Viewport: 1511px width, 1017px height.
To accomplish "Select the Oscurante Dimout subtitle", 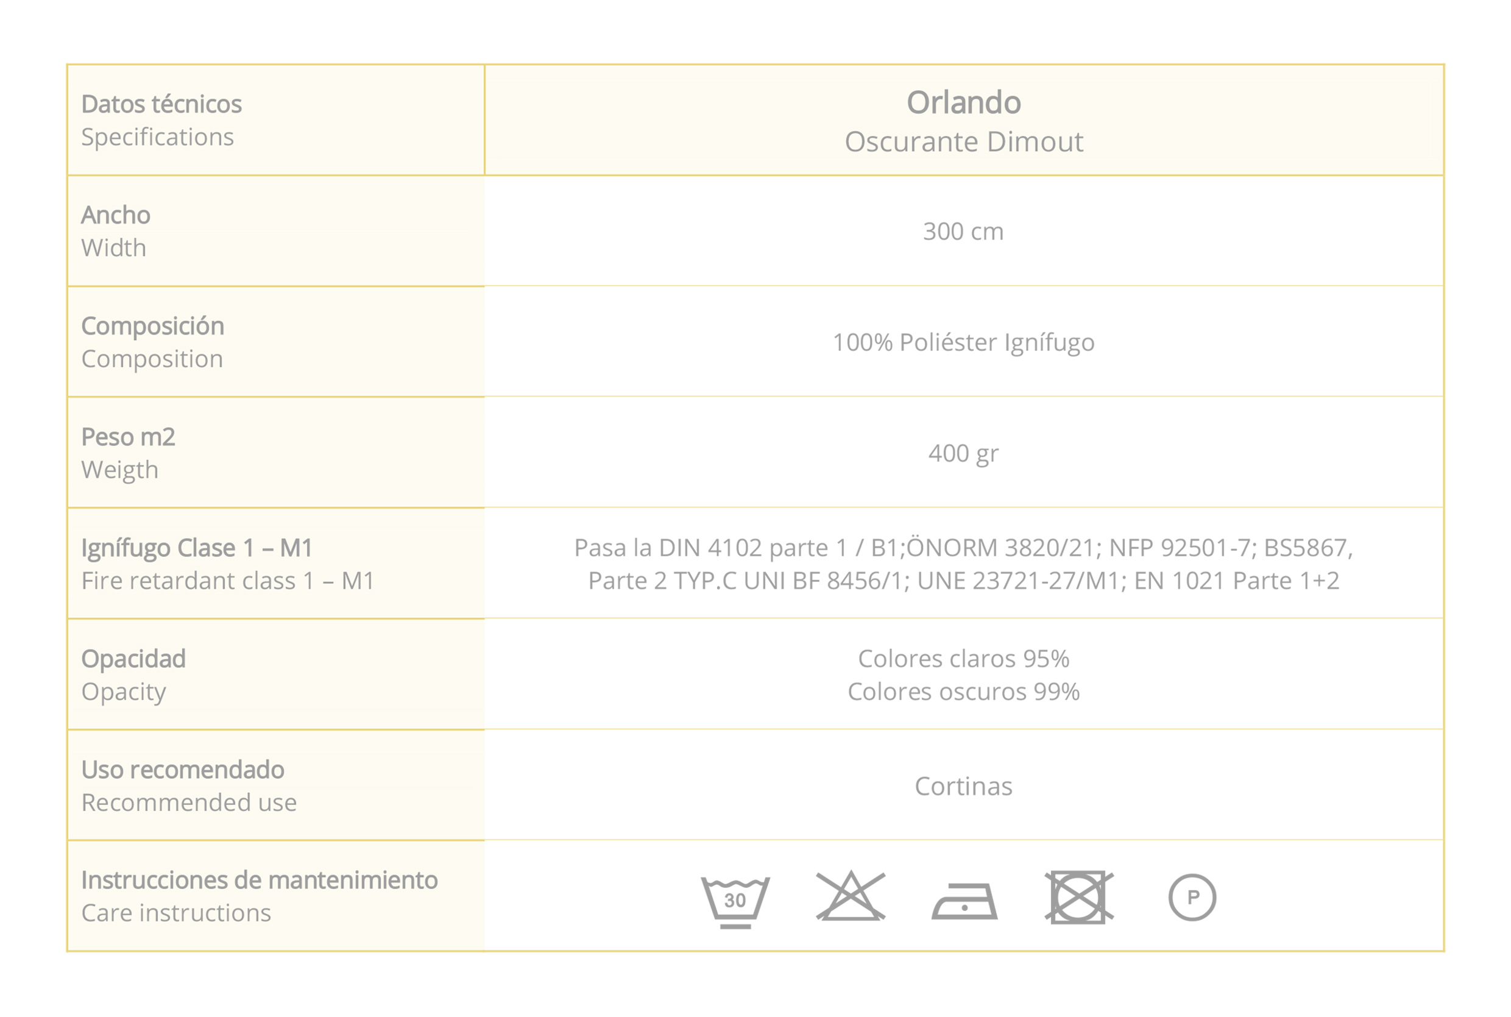I will pos(963,142).
